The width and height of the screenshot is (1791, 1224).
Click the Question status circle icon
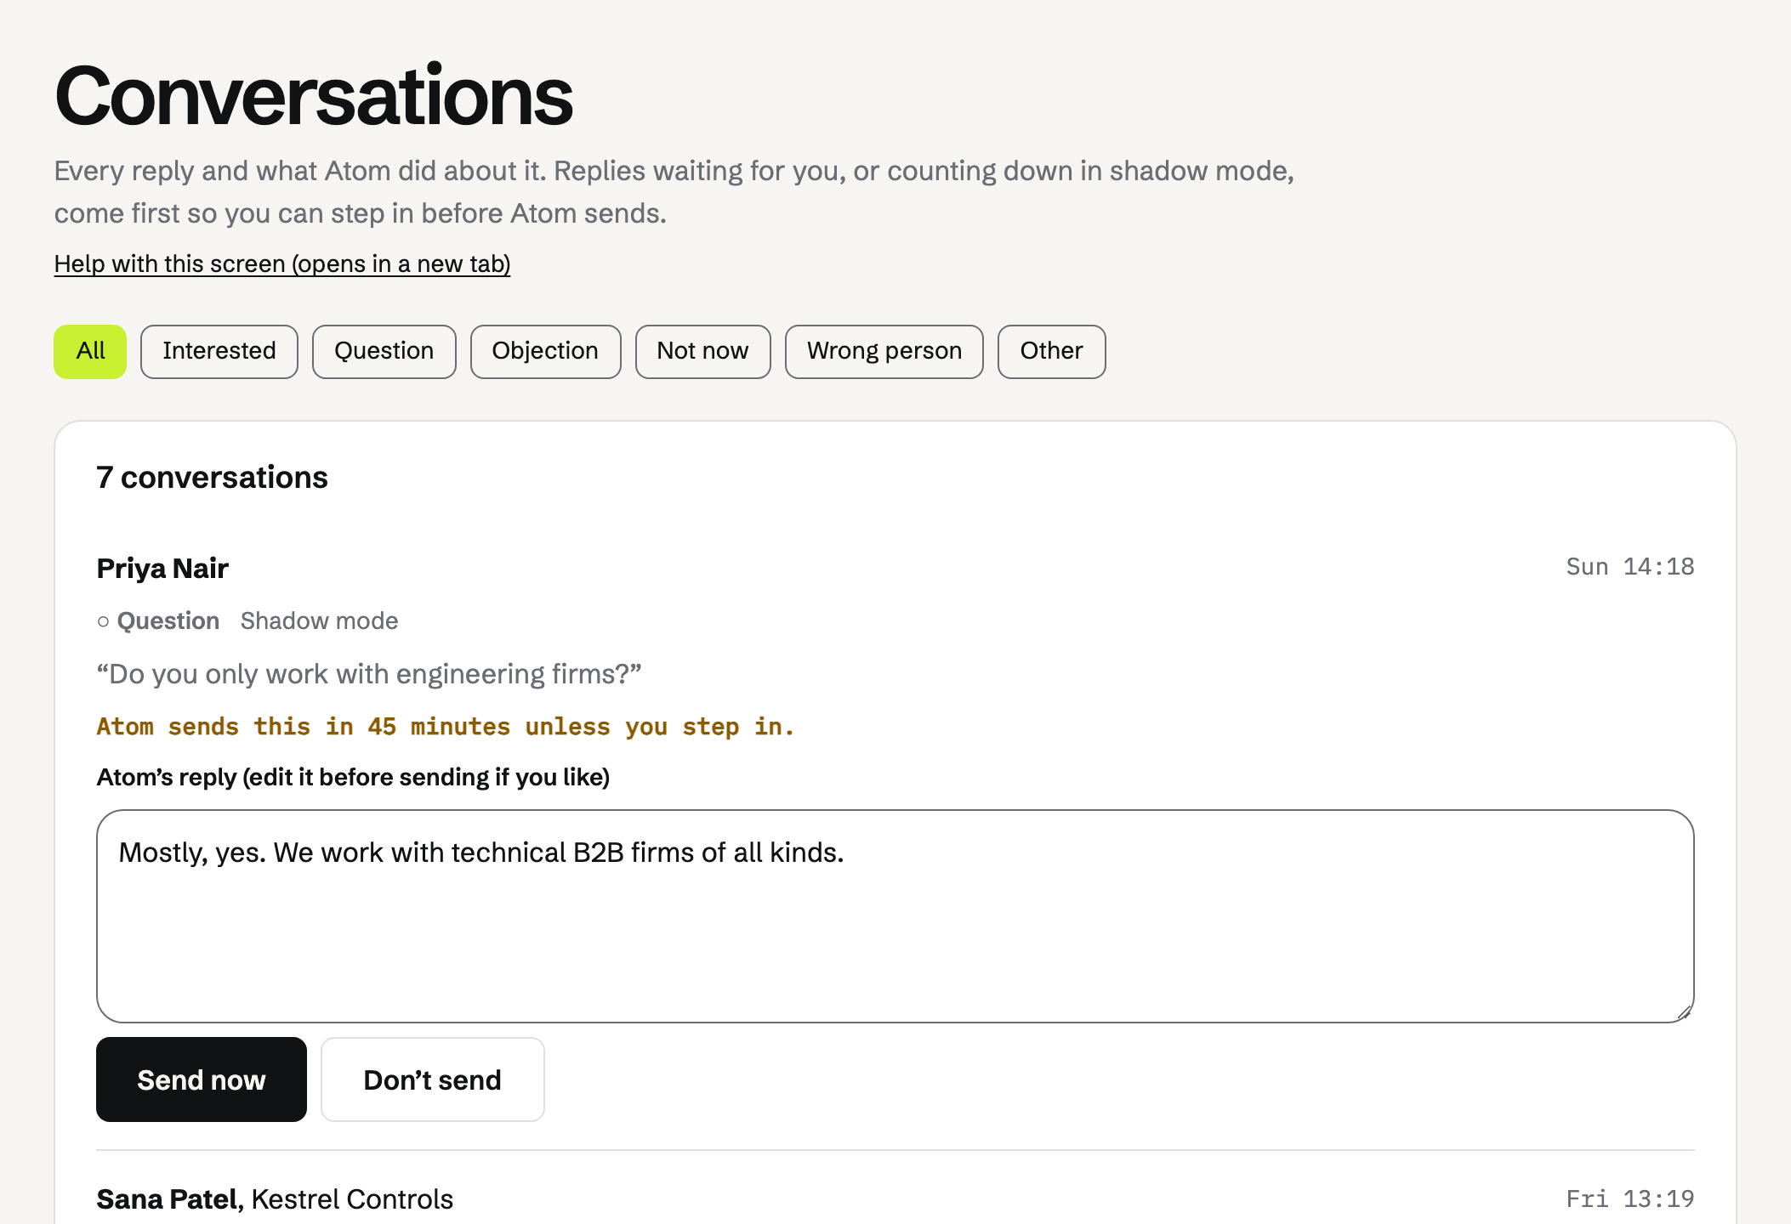point(103,621)
